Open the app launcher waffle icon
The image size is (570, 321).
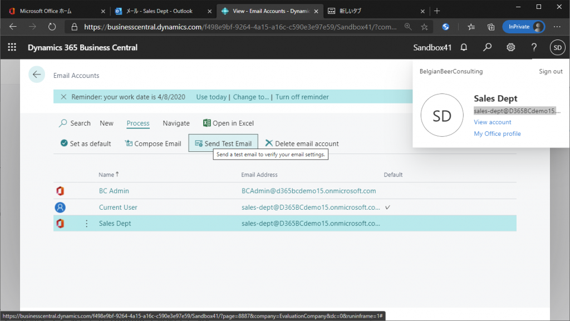[x=12, y=47]
